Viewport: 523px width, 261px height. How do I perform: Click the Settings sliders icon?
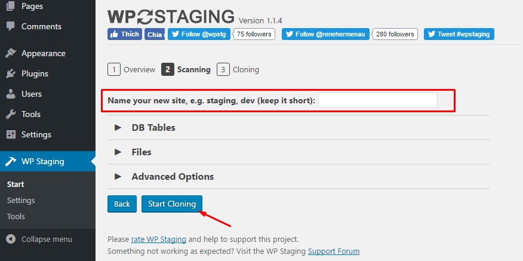click(x=11, y=135)
